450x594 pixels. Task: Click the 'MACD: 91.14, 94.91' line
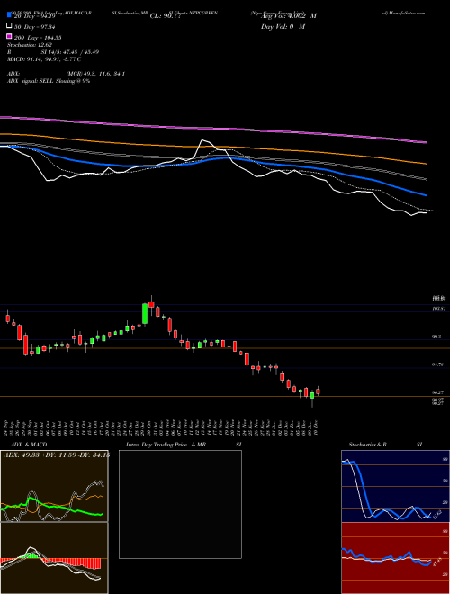[x=44, y=59]
